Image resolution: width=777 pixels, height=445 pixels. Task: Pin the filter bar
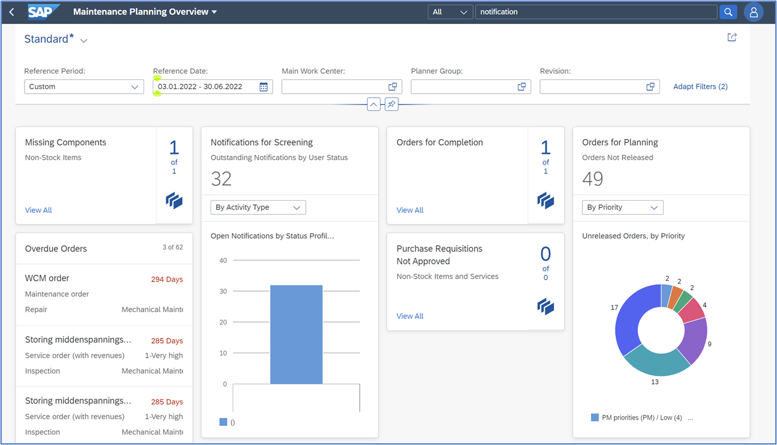coord(392,104)
